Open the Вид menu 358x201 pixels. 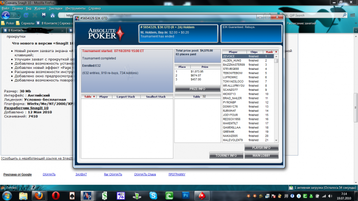29,9
